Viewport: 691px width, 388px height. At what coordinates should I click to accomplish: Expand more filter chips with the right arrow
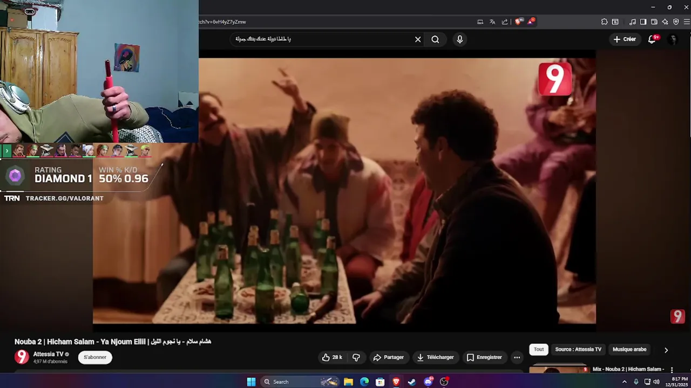pyautogui.click(x=666, y=350)
